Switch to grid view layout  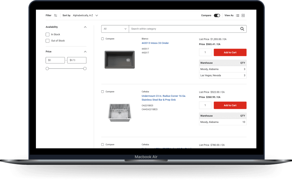point(243,15)
